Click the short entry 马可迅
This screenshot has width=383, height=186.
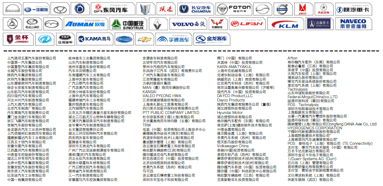(148, 171)
